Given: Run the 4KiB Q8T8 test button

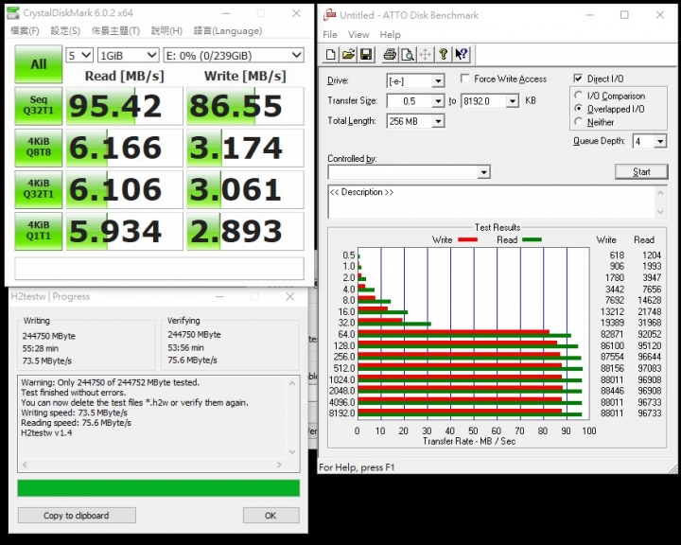Looking at the screenshot, I should [38, 148].
